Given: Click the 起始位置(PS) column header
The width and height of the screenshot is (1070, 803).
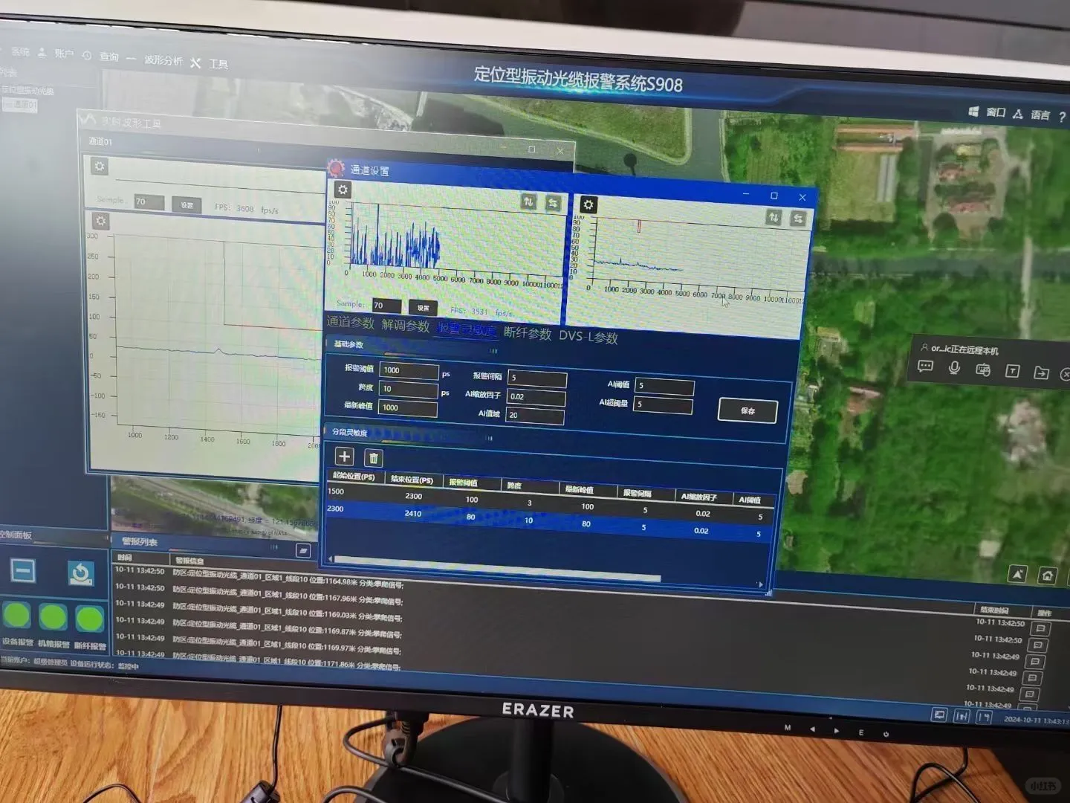Looking at the screenshot, I should coord(354,476).
